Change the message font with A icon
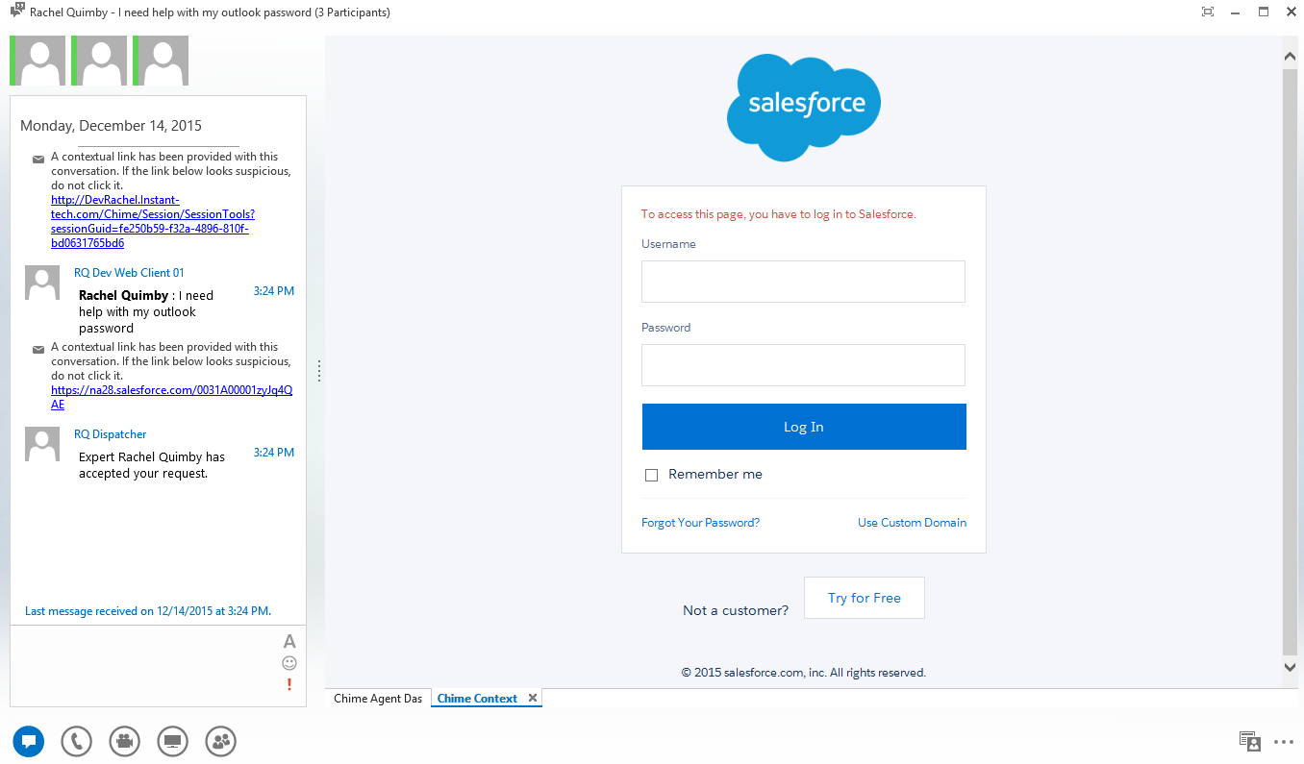Image resolution: width=1304 pixels, height=764 pixels. pyautogui.click(x=289, y=641)
